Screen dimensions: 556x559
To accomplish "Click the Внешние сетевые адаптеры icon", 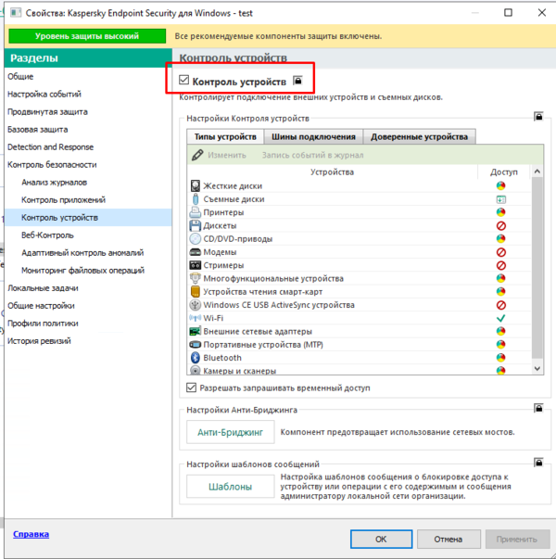I will (195, 331).
